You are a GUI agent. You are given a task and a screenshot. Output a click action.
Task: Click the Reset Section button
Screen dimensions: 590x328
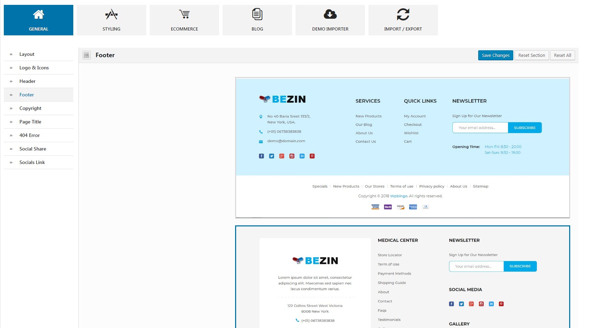click(532, 55)
